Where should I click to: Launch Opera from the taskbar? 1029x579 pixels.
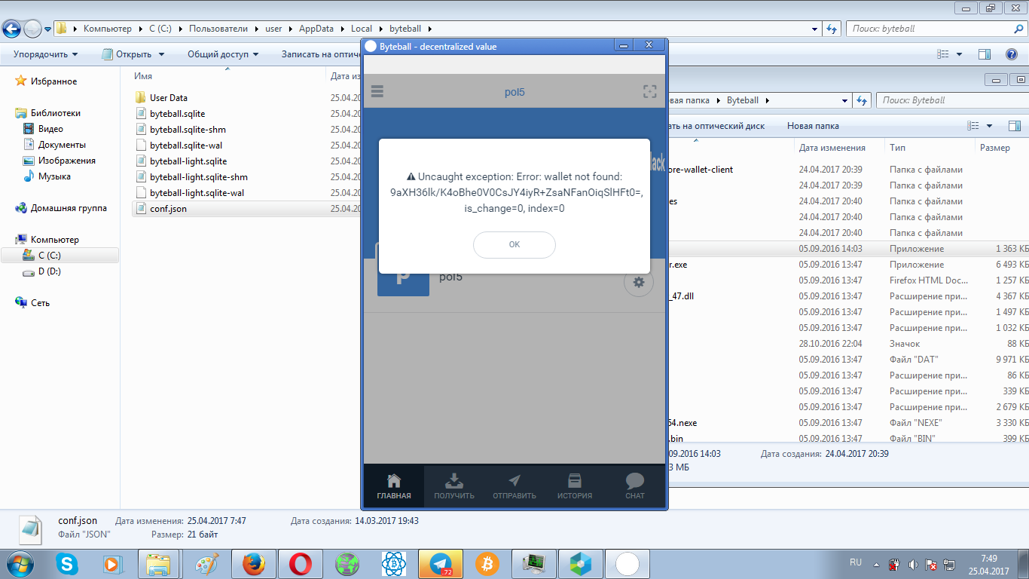(x=301, y=563)
